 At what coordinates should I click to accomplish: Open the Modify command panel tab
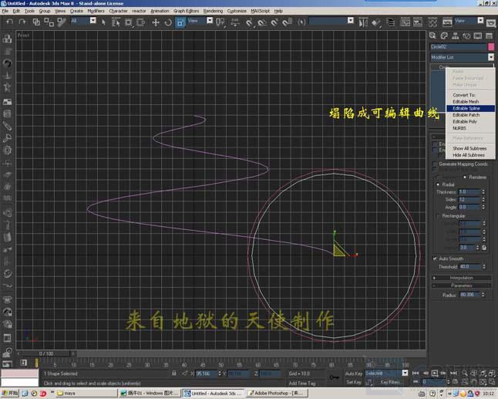(x=444, y=36)
